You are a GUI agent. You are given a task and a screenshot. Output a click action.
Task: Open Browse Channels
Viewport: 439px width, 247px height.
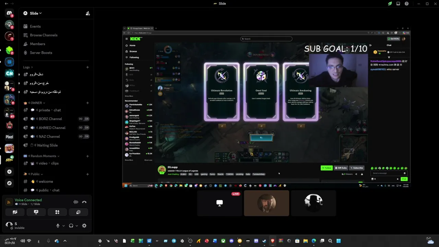pos(56,35)
